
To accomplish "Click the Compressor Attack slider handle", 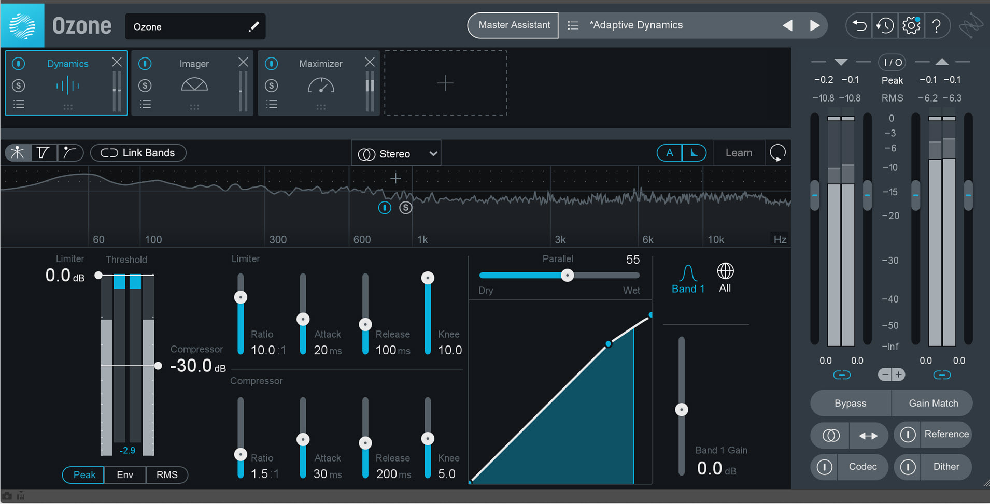I will click(303, 440).
